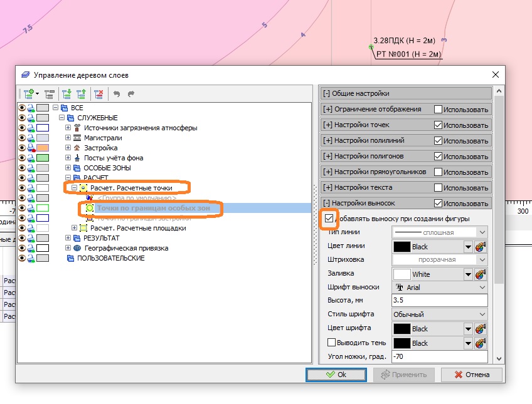532x404 pixels.
Task: Expand the Настройки полигонов section
Action: [x=327, y=156]
